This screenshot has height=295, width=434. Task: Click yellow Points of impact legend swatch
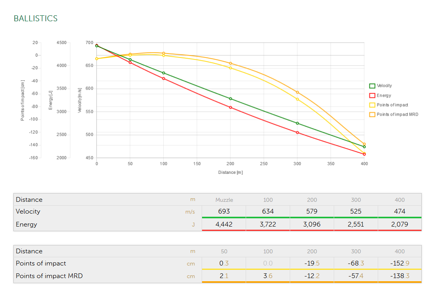[372, 105]
